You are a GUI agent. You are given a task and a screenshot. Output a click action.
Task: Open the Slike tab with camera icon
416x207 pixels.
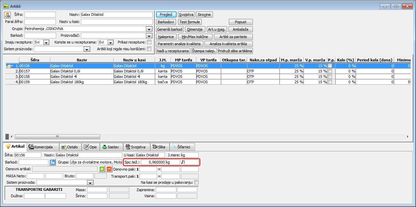[159, 147]
